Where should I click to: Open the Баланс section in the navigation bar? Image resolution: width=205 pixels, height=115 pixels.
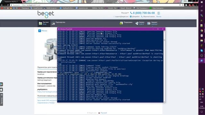pos(140,23)
